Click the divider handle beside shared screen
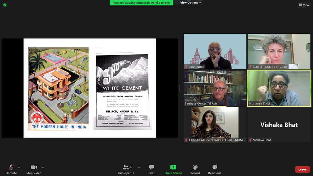The width and height of the screenshot is (313, 176). pos(179,88)
